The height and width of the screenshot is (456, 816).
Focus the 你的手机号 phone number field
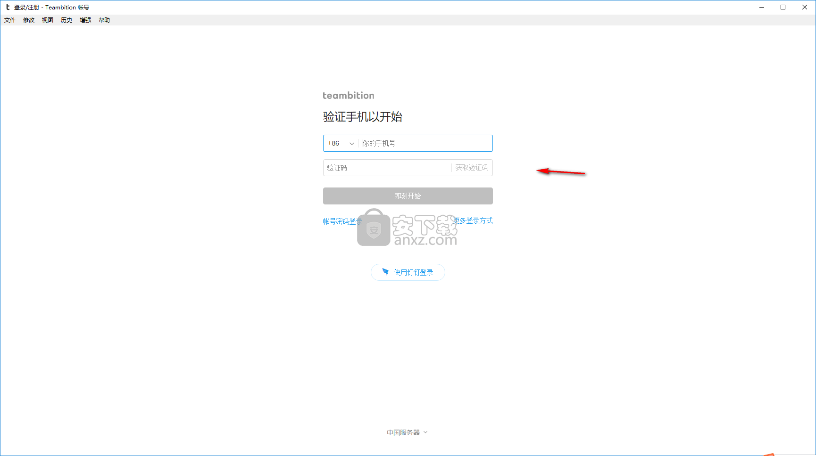click(426, 143)
